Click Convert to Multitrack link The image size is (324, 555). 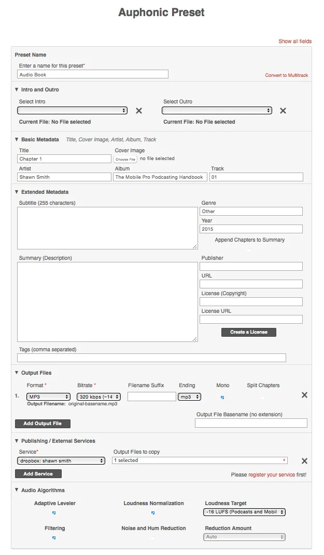[x=287, y=75]
